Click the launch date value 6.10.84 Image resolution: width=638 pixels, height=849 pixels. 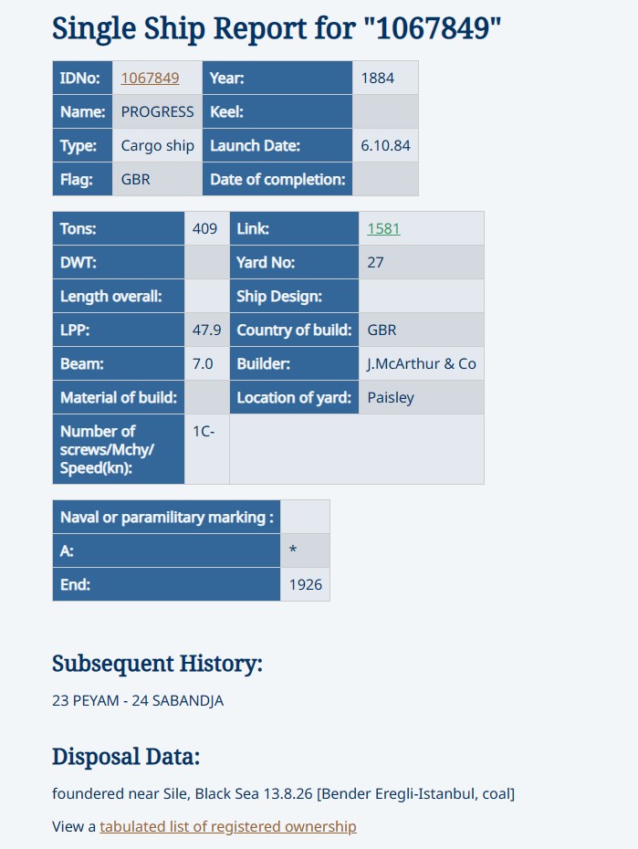click(385, 146)
